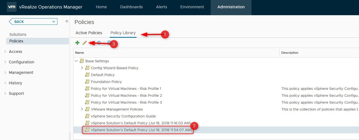Open the Dashboards top menu
Image resolution: width=359 pixels, height=140 pixels.
[x=132, y=7]
